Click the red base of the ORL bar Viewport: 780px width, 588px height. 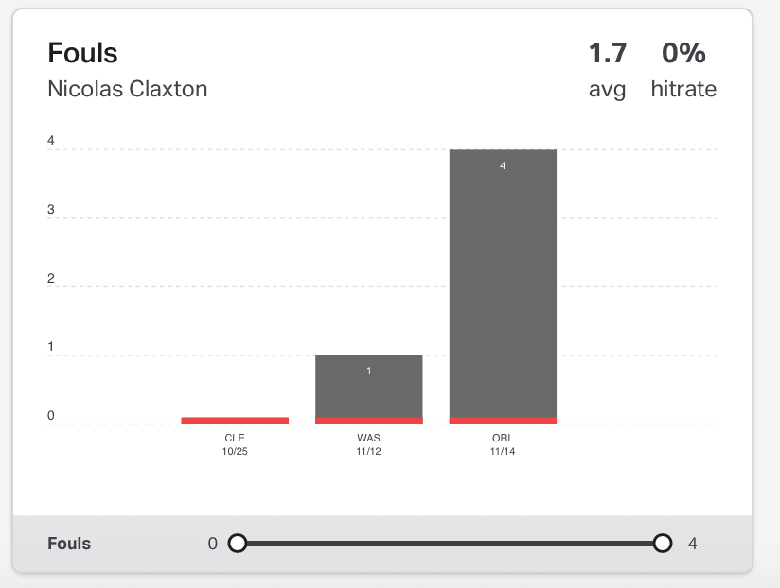(503, 421)
